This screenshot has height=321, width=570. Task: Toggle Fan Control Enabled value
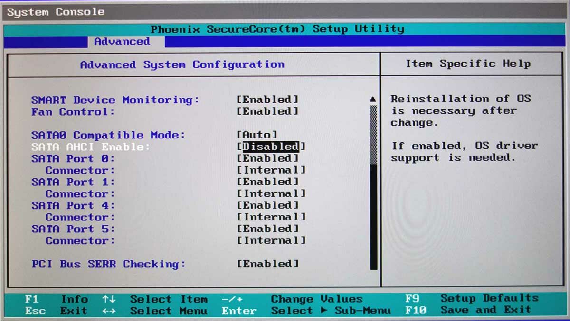point(268,111)
